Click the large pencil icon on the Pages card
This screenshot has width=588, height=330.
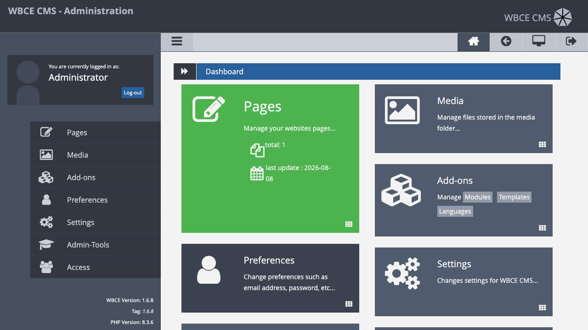click(x=209, y=109)
